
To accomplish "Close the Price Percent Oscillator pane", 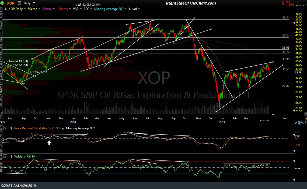I will point(5,128).
